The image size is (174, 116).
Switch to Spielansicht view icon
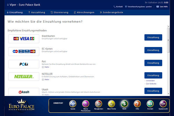(163, 104)
